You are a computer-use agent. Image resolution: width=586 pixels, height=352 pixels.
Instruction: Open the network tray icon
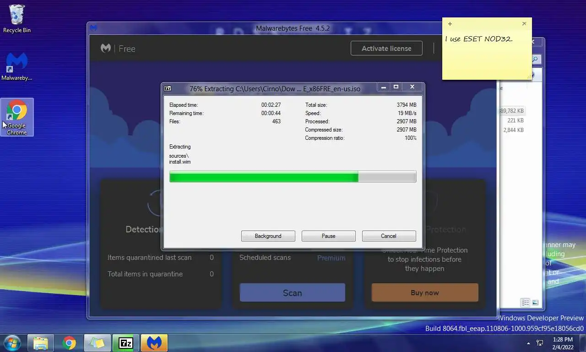coord(540,343)
